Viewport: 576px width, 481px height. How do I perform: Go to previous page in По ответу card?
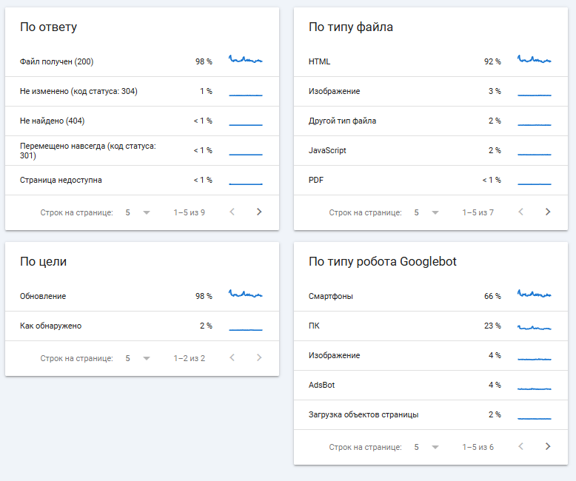(x=232, y=212)
